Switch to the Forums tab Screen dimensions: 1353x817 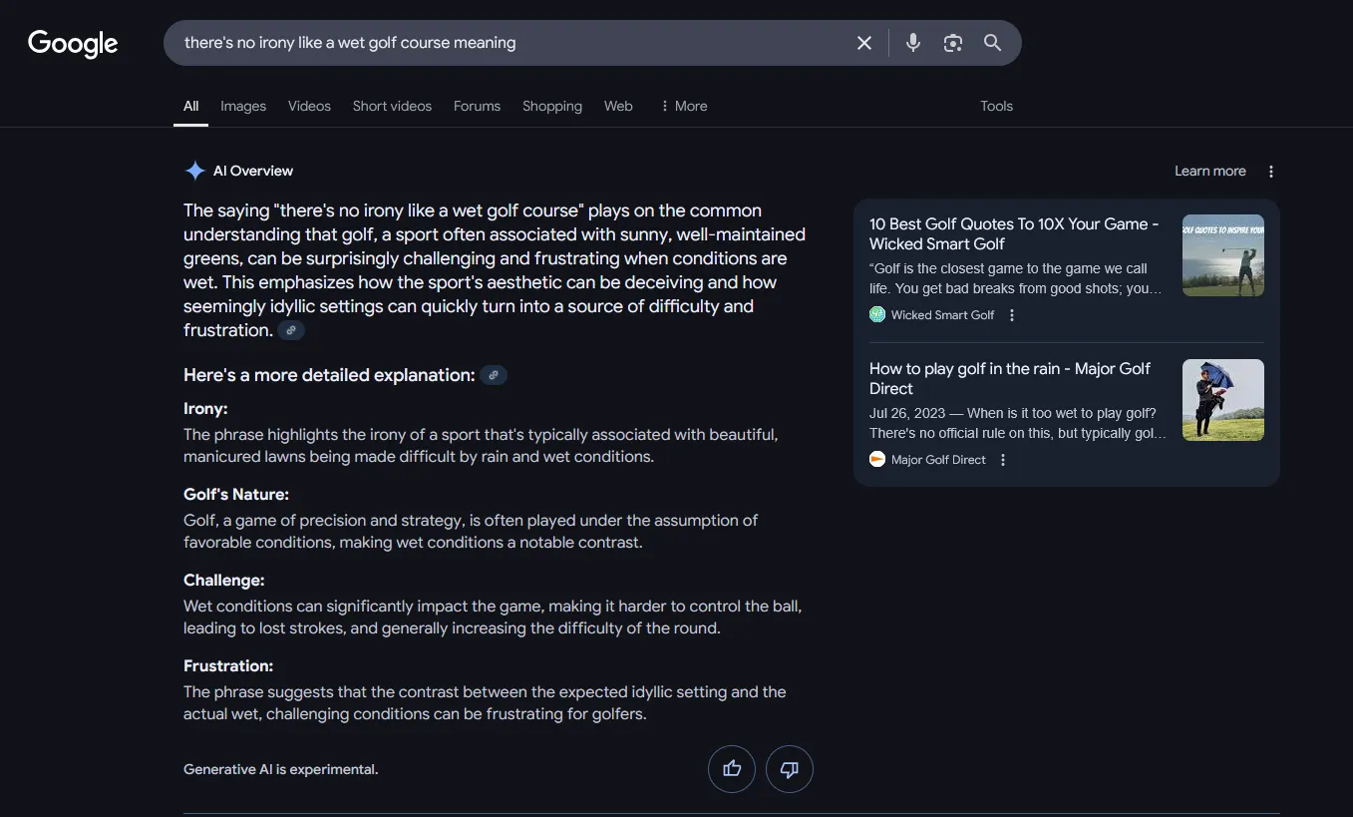click(477, 106)
